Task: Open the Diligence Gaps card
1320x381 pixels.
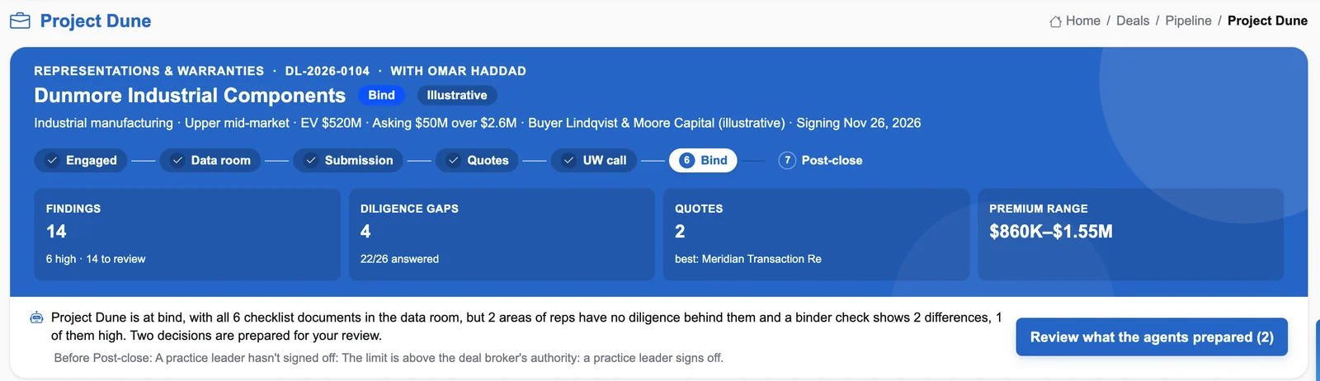Action: (502, 234)
